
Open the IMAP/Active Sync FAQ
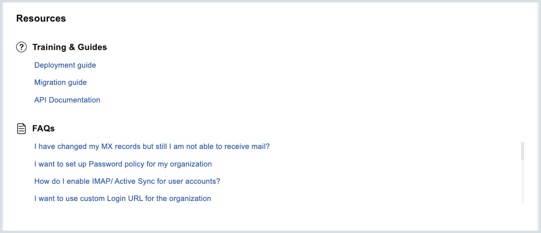[x=127, y=181]
